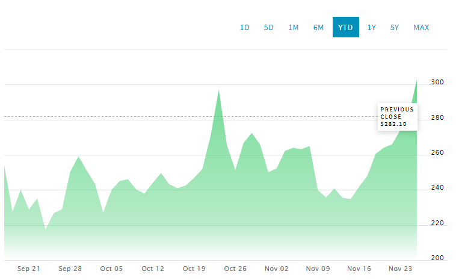The width and height of the screenshot is (456, 280).
Task: Choose the 6M chart range
Action: pyautogui.click(x=318, y=27)
